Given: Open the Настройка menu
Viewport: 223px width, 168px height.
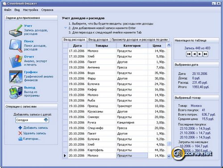Looking at the screenshot, I should tap(30, 10).
